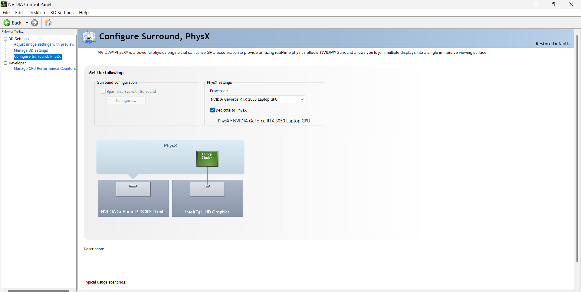Image resolution: width=581 pixels, height=292 pixels.
Task: Click the Configure Surround, PhysX header icon
Action: click(x=89, y=37)
